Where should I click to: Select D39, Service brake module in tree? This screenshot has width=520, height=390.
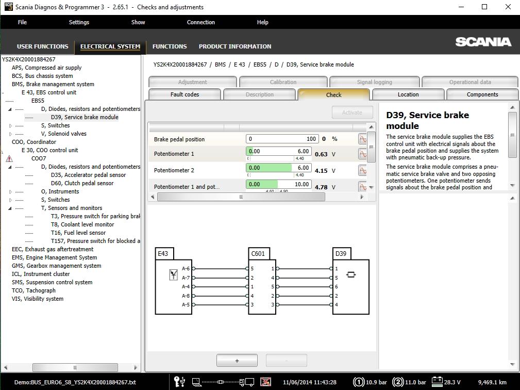(85, 117)
